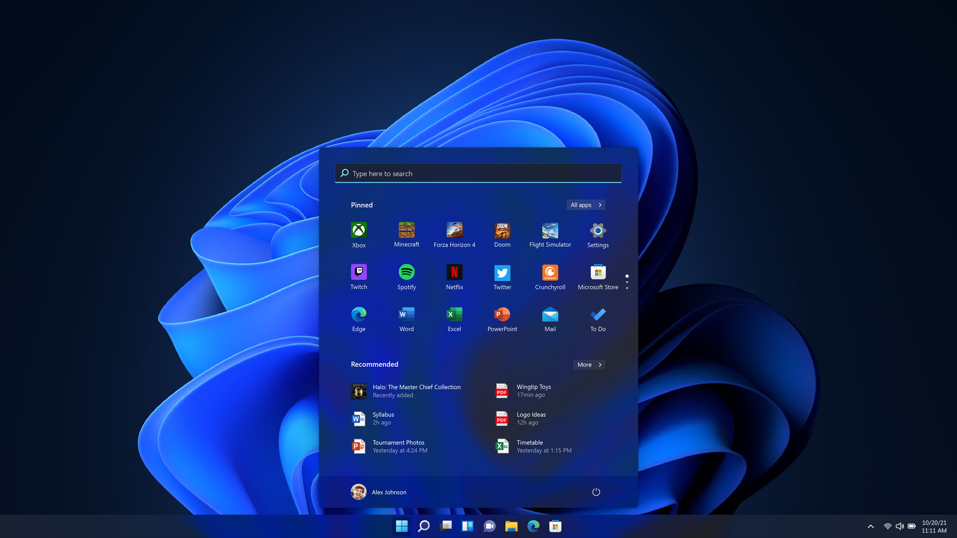Viewport: 957px width, 538px height.
Task: Open Windows taskbar search icon
Action: 424,526
